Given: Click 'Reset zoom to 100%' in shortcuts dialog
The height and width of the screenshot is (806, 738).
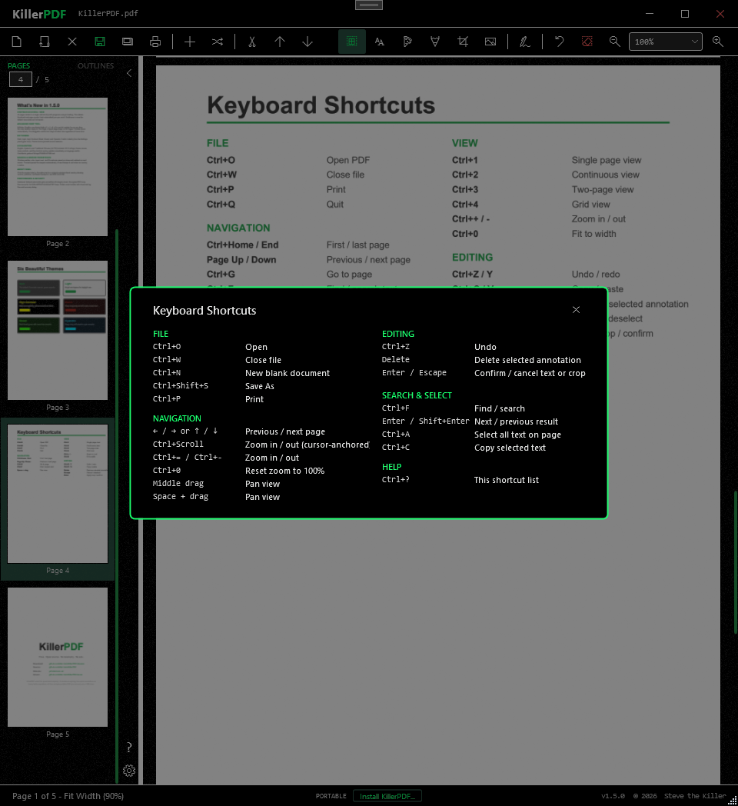Looking at the screenshot, I should 284,471.
